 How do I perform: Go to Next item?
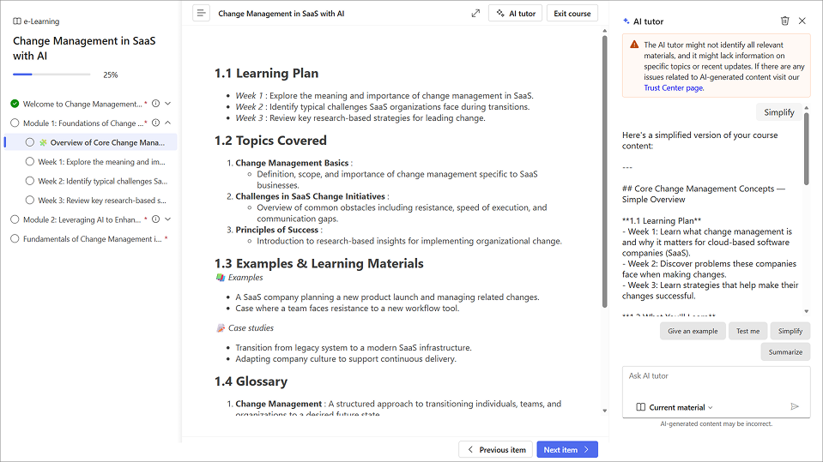566,449
